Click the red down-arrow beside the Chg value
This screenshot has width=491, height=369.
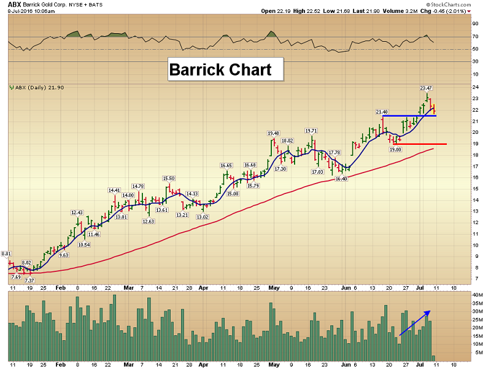click(469, 12)
